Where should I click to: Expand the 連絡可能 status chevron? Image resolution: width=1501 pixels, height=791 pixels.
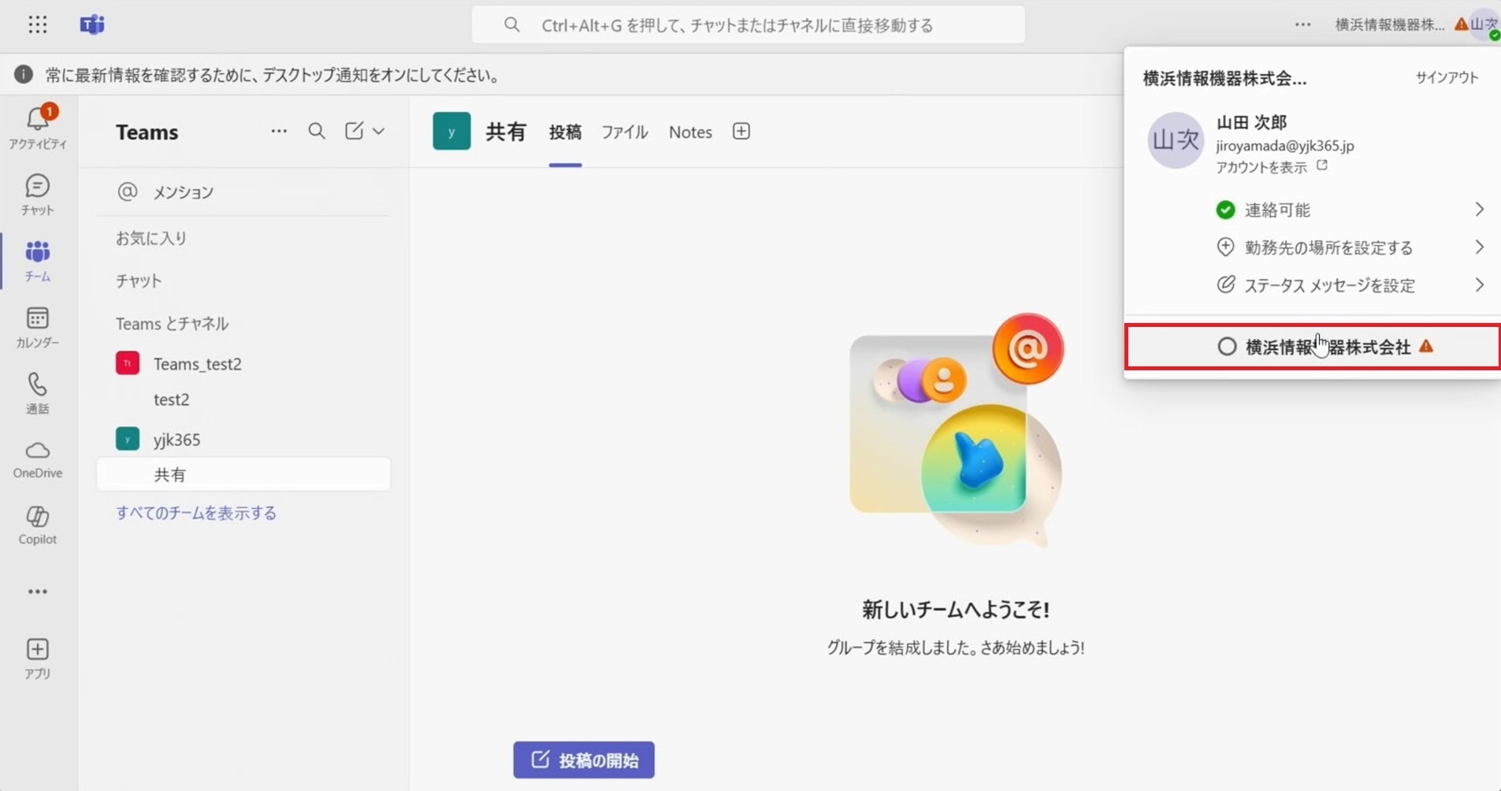[1480, 209]
